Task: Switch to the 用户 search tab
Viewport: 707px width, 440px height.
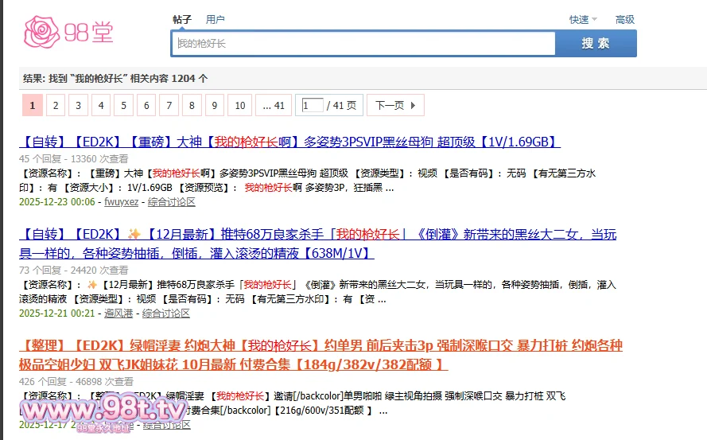Action: 215,19
